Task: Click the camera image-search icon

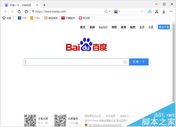Action: pyautogui.click(x=125, y=62)
